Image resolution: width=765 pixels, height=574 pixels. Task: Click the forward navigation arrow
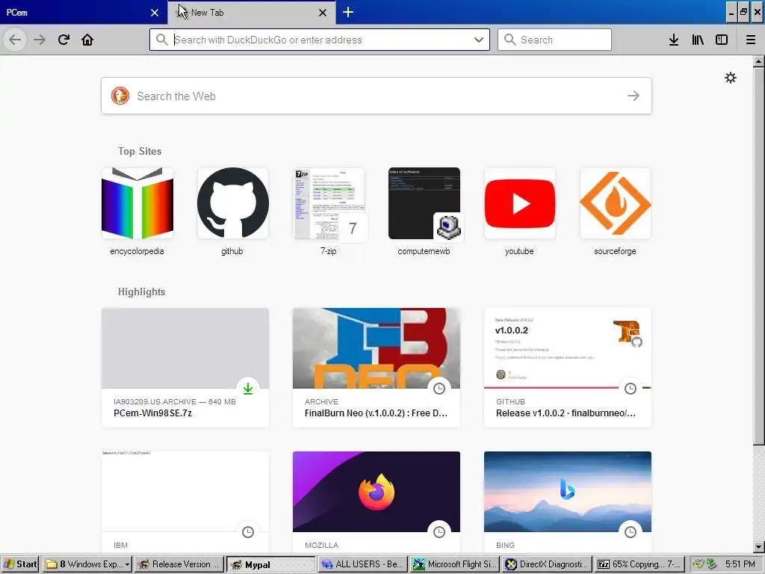coord(40,40)
